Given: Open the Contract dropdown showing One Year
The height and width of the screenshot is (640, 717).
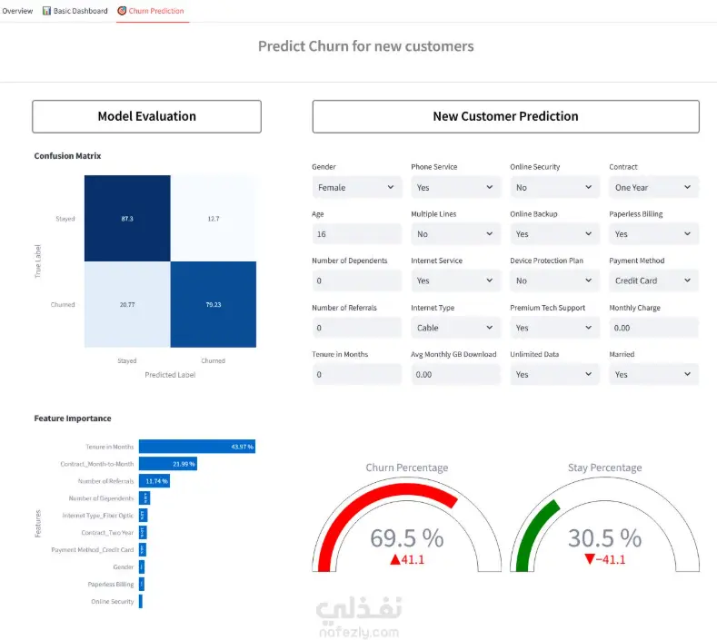Looking at the screenshot, I should click(x=653, y=187).
